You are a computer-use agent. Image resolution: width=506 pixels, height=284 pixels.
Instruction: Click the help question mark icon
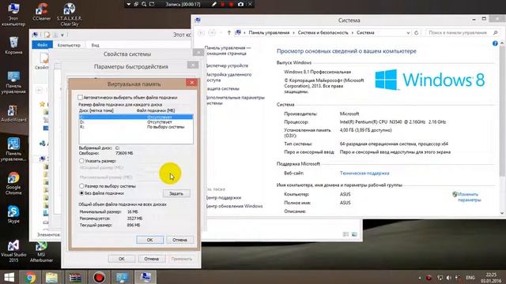(495, 43)
